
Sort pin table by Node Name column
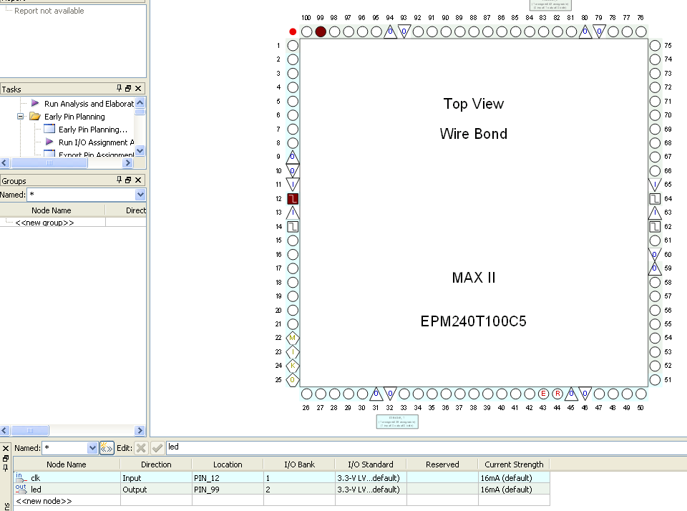(67, 464)
